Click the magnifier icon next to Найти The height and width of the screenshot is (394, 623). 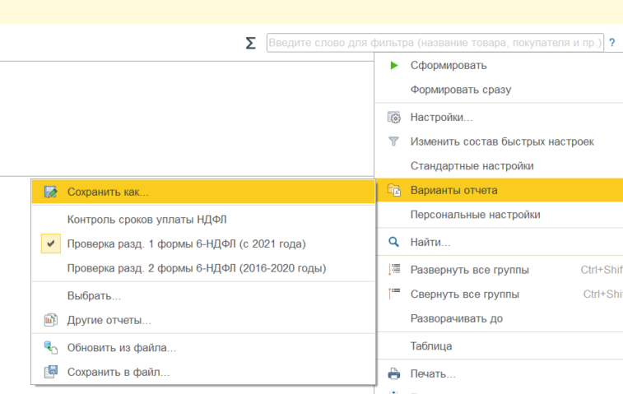pos(393,242)
